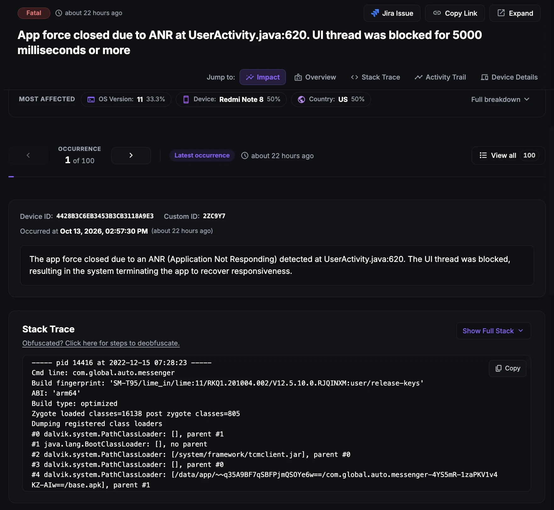
Task: Select the Redmi Note 8 device chip
Action: pyautogui.click(x=231, y=99)
